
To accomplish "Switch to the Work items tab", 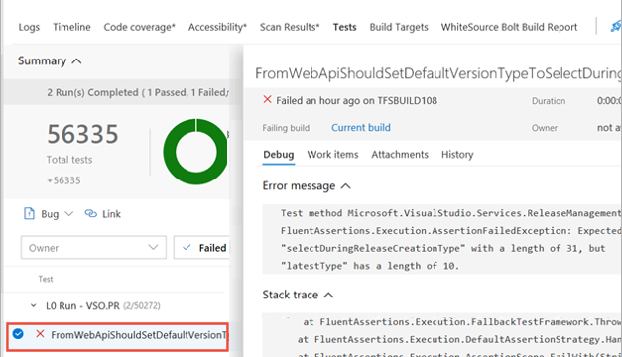I will tap(332, 155).
